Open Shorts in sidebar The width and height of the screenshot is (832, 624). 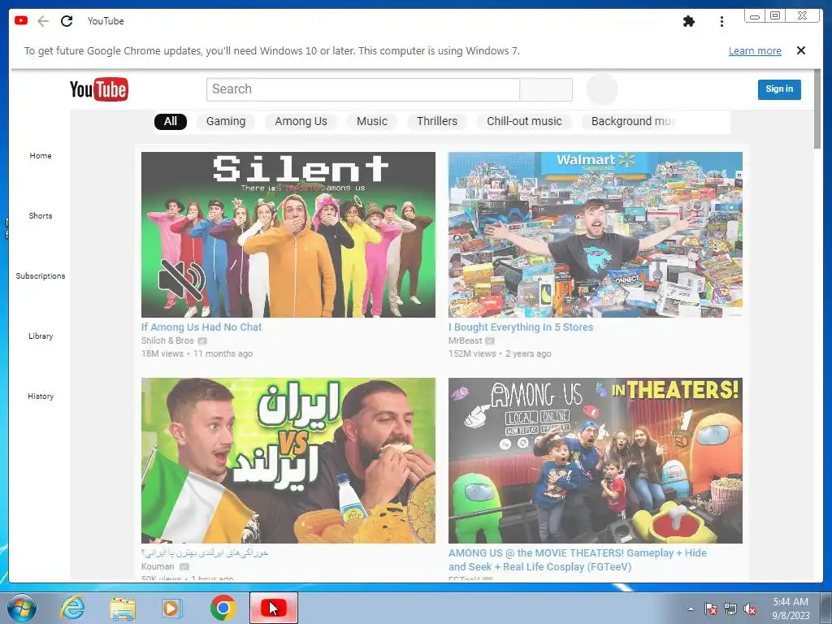[x=41, y=215]
